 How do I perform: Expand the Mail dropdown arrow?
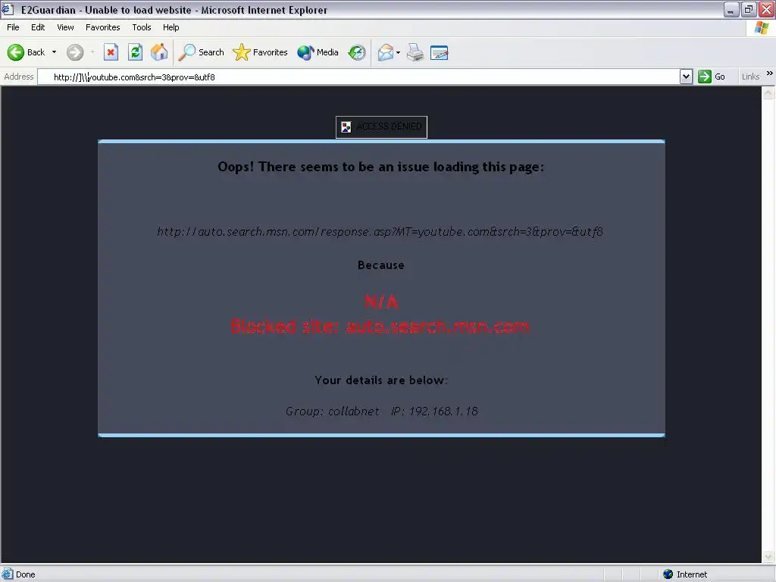398,52
